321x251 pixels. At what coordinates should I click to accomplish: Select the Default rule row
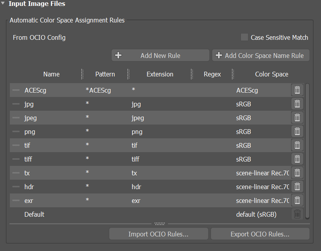(x=118, y=214)
